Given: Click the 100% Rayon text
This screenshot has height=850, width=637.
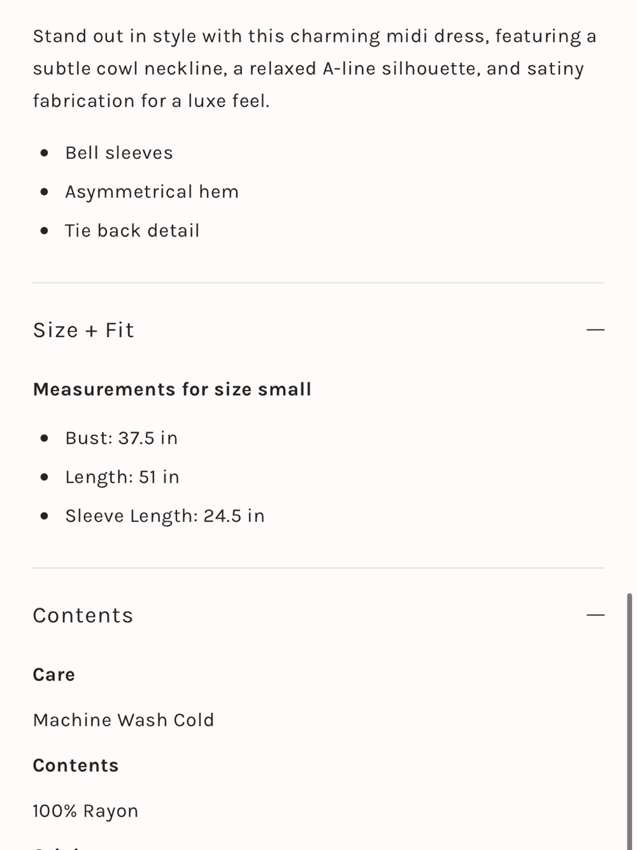Looking at the screenshot, I should click(x=85, y=811).
